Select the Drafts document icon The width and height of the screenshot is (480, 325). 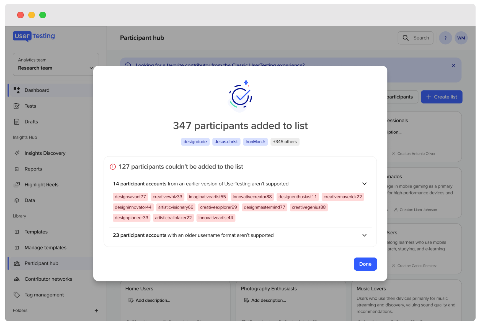[17, 122]
